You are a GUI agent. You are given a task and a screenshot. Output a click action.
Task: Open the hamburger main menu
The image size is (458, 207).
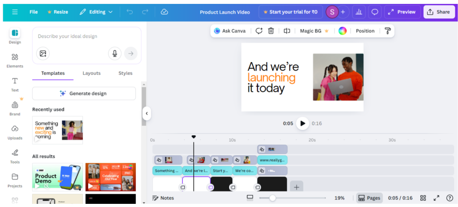click(15, 12)
